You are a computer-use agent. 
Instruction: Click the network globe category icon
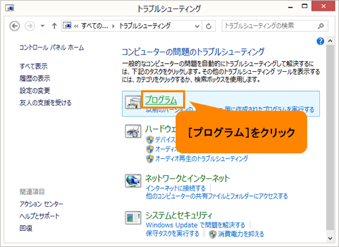(133, 180)
